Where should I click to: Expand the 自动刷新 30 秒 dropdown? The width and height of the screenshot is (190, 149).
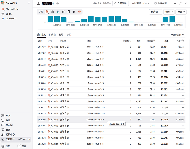[141, 4]
